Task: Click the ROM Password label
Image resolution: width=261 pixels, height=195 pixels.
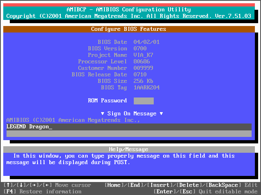Action: (x=107, y=100)
